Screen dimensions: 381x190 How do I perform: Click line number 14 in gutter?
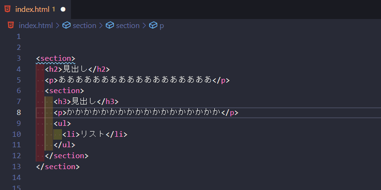pos(17,177)
